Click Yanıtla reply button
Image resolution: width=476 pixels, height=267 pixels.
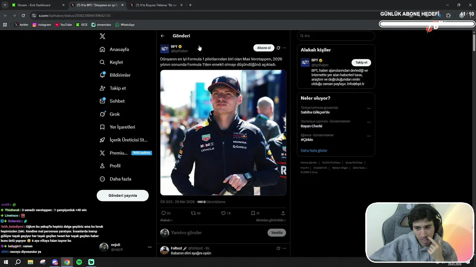277,233
